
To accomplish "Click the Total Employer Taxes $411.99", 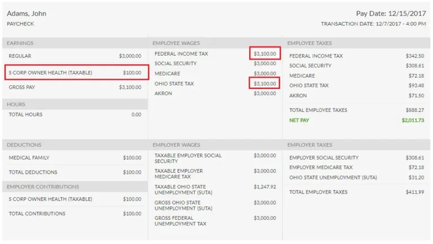I will coord(415,192).
